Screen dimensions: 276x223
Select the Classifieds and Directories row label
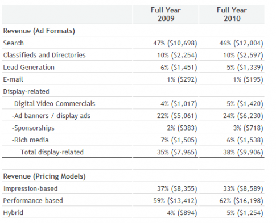pyautogui.click(x=44, y=55)
